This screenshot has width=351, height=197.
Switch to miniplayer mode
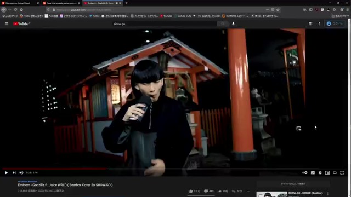pyautogui.click(x=327, y=173)
